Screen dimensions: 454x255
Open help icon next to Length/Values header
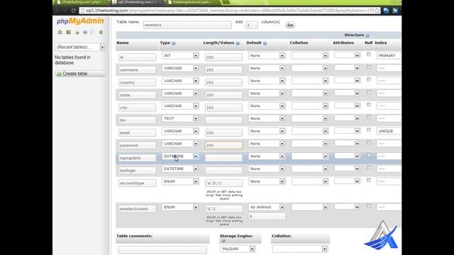pos(238,43)
